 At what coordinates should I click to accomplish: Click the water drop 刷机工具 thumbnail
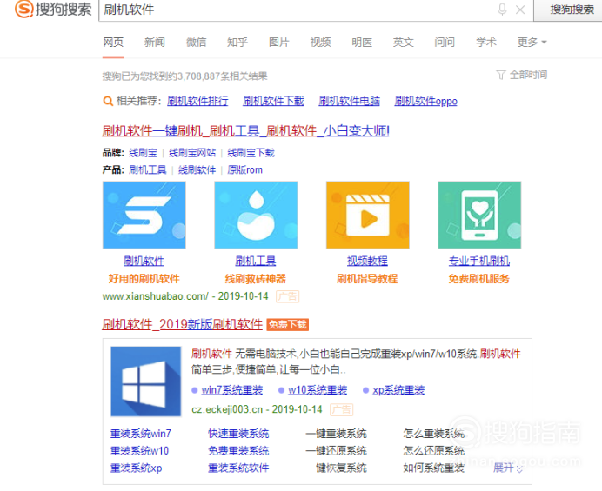(256, 215)
